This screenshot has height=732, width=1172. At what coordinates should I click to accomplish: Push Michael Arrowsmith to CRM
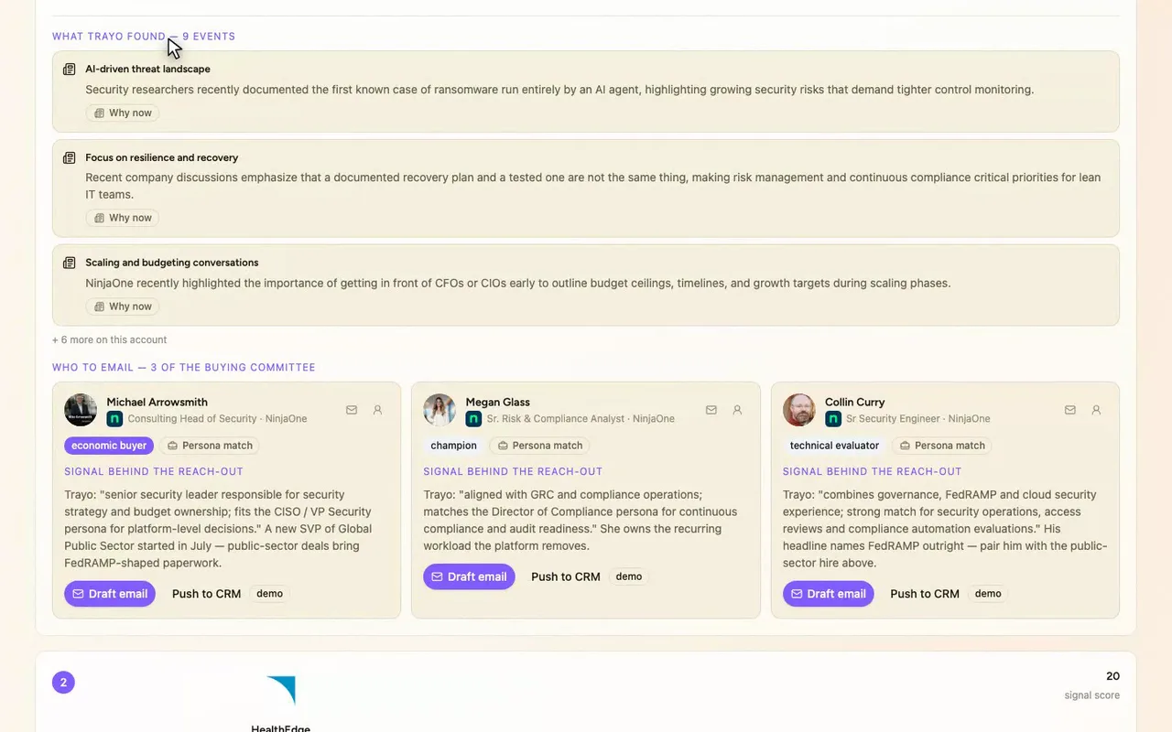point(207,594)
